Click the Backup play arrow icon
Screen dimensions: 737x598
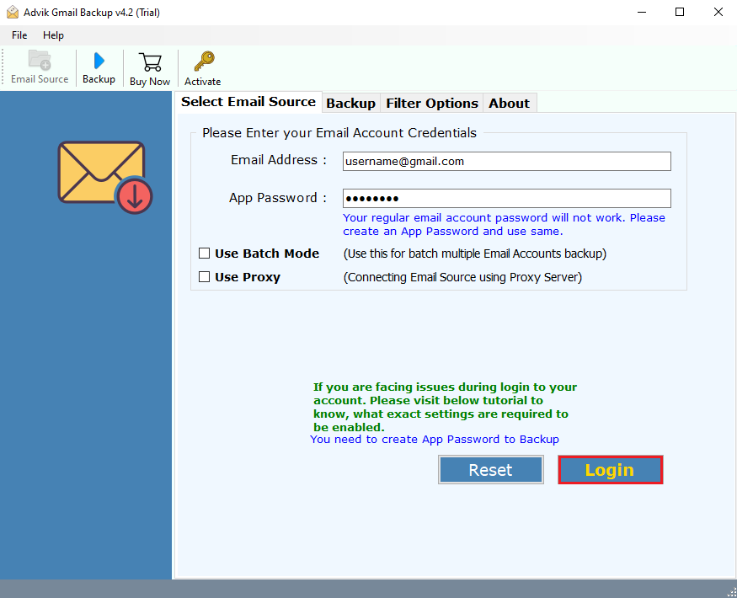tap(99, 61)
